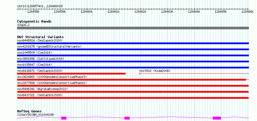Open variant label esv3891896 (Suktitipat2014)
This screenshot has height=121, width=257.
41,59
